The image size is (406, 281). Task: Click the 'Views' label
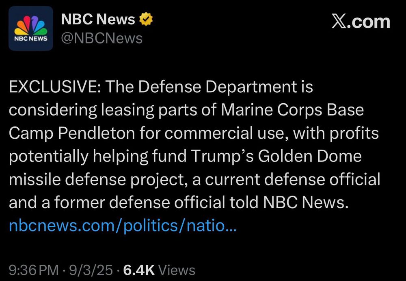click(x=177, y=270)
